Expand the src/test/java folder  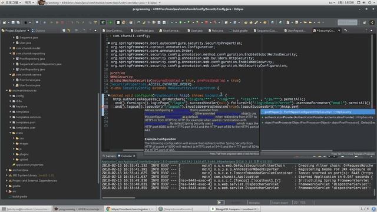pos(6,170)
